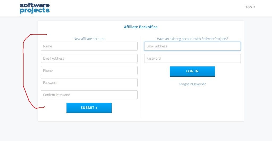The width and height of the screenshot is (272, 141).
Task: Open the LOGIN link in header
Action: [250, 7]
